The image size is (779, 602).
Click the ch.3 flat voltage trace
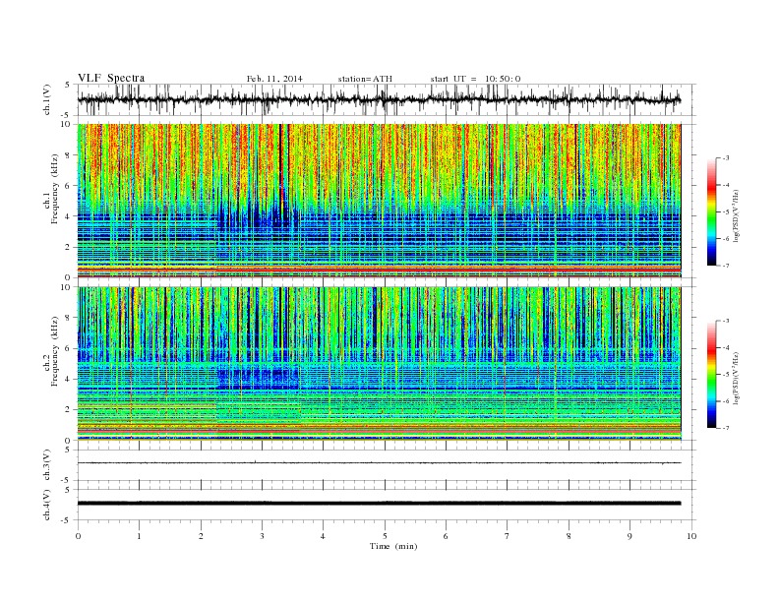[x=379, y=463]
